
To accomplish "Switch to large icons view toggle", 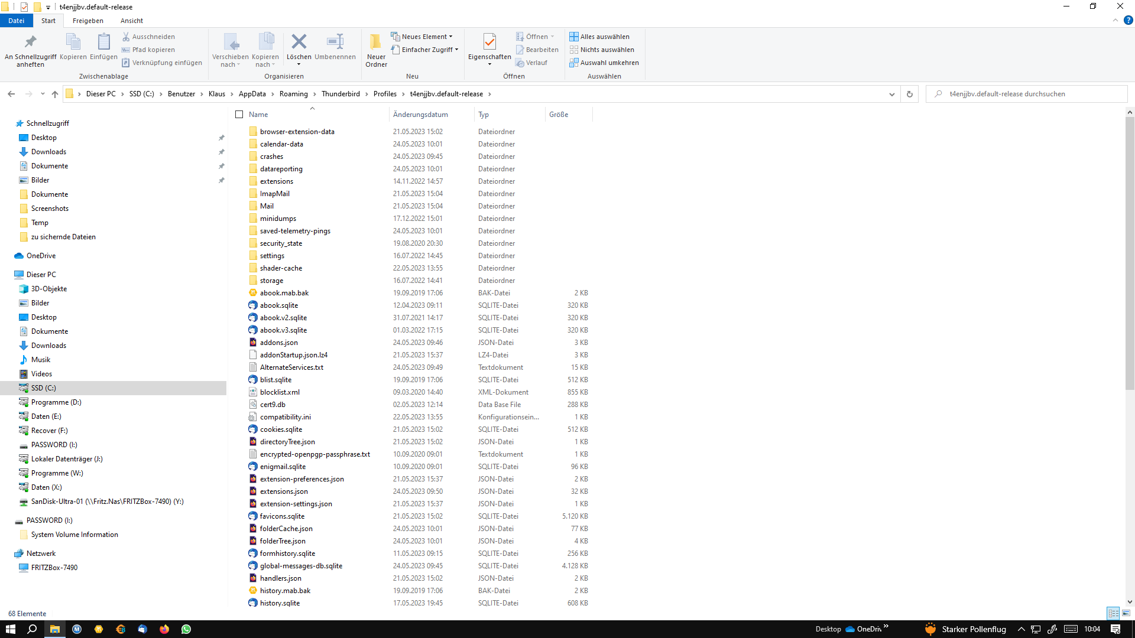I will pos(1126,613).
